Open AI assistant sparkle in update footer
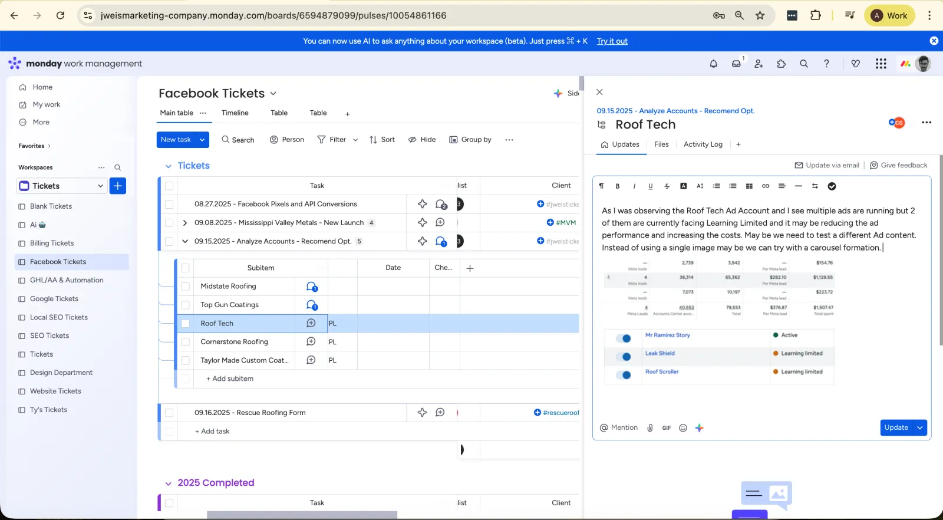The width and height of the screenshot is (943, 520). (x=700, y=428)
